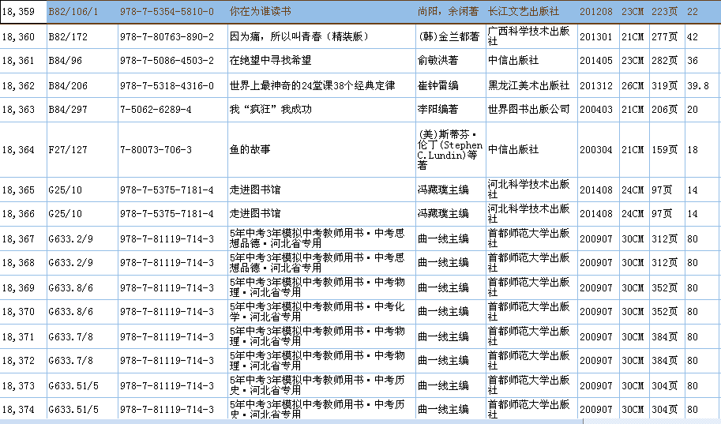Screen dimensions: 721x424
Task: Click the price cell 42
Action: (x=703, y=37)
